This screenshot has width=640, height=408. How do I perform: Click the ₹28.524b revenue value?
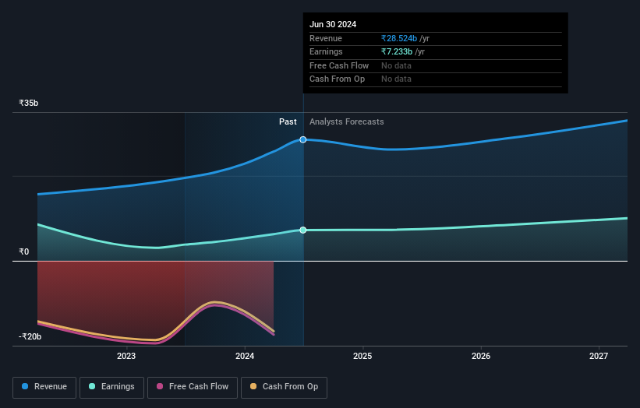click(x=399, y=38)
